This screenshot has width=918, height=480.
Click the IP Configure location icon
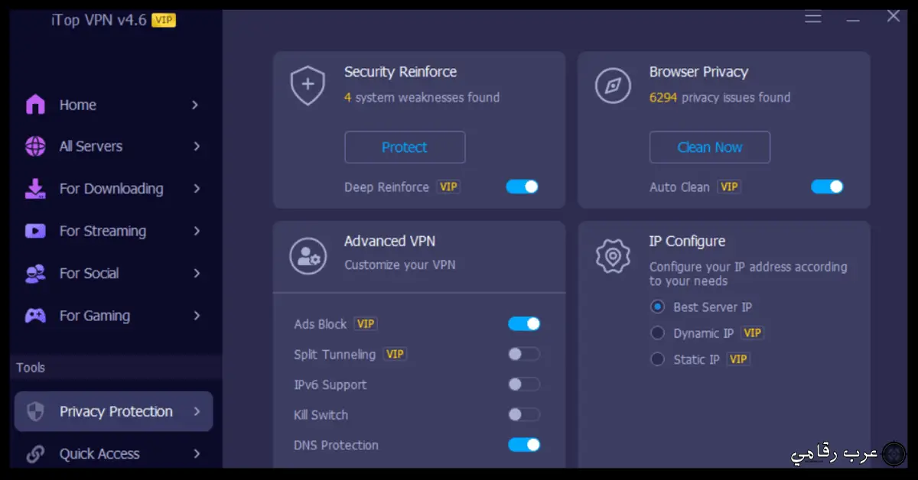pyautogui.click(x=612, y=255)
